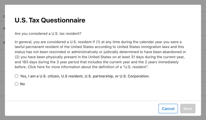Click the 'U.S. Tax Questionnaire' heading
Image resolution: width=206 pixels, height=120 pixels.
coord(50,20)
